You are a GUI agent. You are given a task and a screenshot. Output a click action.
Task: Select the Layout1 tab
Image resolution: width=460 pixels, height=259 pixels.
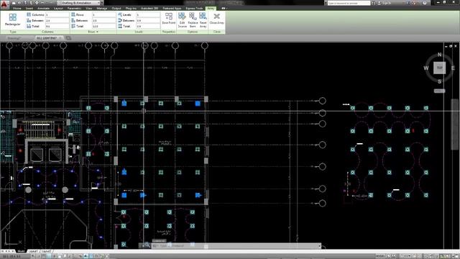[x=33, y=251]
